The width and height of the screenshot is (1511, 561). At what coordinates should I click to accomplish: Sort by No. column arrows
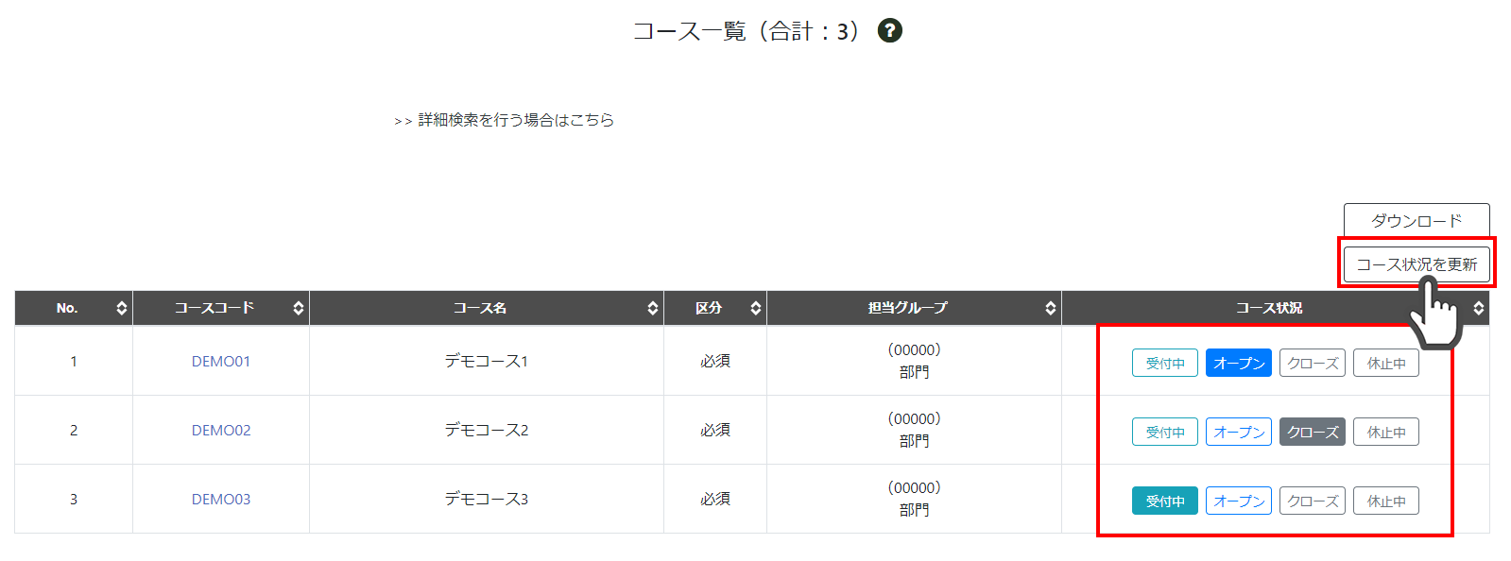tap(122, 308)
